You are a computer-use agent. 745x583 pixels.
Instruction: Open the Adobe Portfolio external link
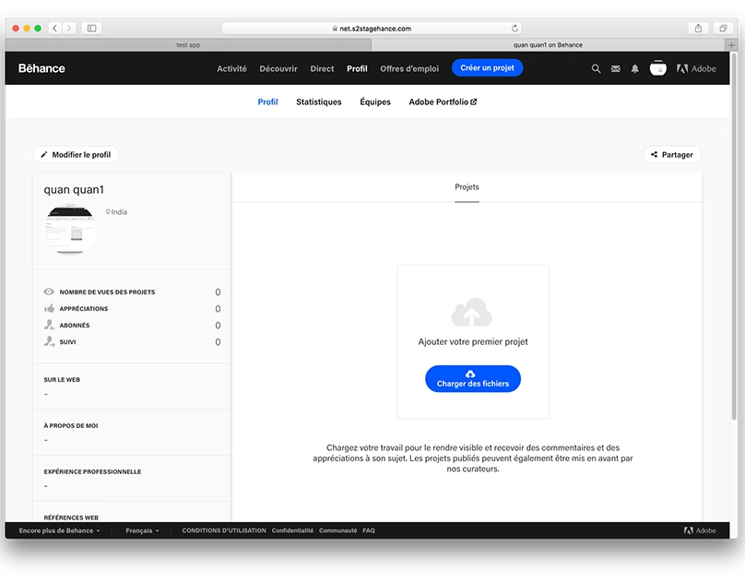(x=443, y=102)
